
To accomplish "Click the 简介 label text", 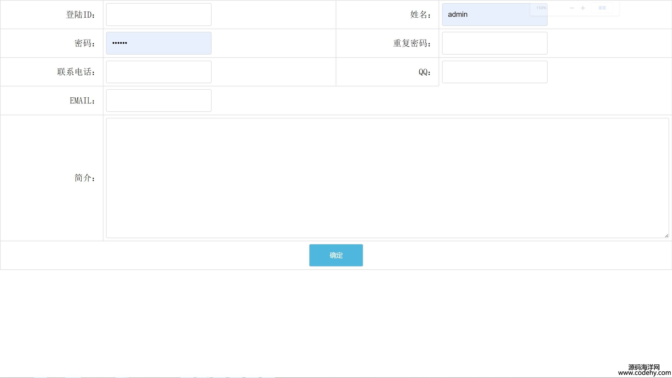I will click(x=85, y=178).
